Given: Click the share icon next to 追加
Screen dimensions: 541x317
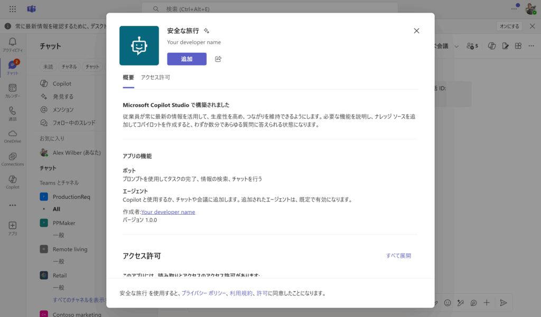Looking at the screenshot, I should (x=218, y=59).
